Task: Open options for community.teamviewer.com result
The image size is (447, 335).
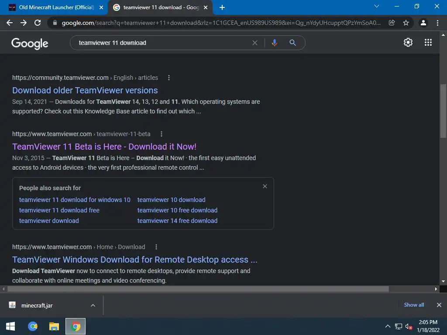Action: 169,78
